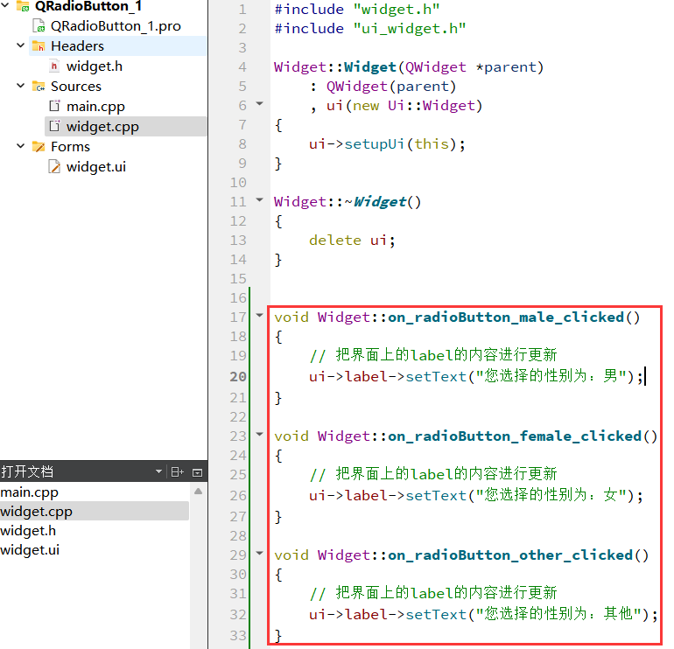Click the setText call with 女 string
Screen dimensions: 674x649
coord(476,495)
